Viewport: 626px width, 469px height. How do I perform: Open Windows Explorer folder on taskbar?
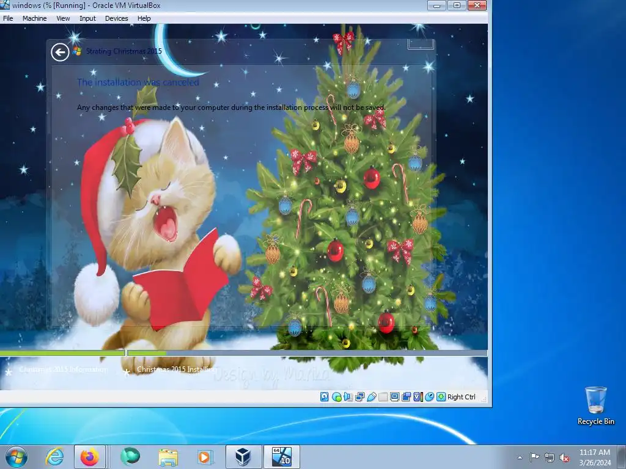pyautogui.click(x=168, y=457)
